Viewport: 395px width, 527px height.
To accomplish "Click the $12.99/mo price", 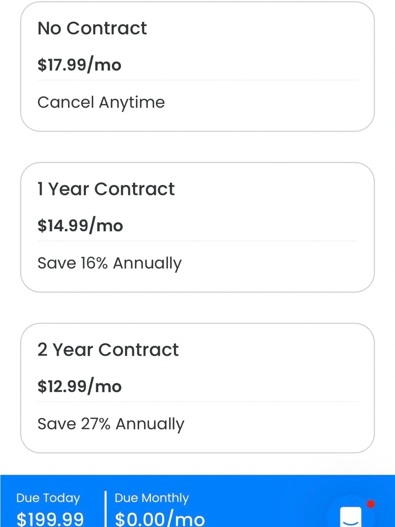I will pyautogui.click(x=79, y=386).
